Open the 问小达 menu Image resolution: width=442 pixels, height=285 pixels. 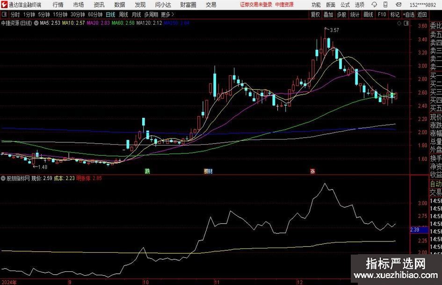point(163,5)
